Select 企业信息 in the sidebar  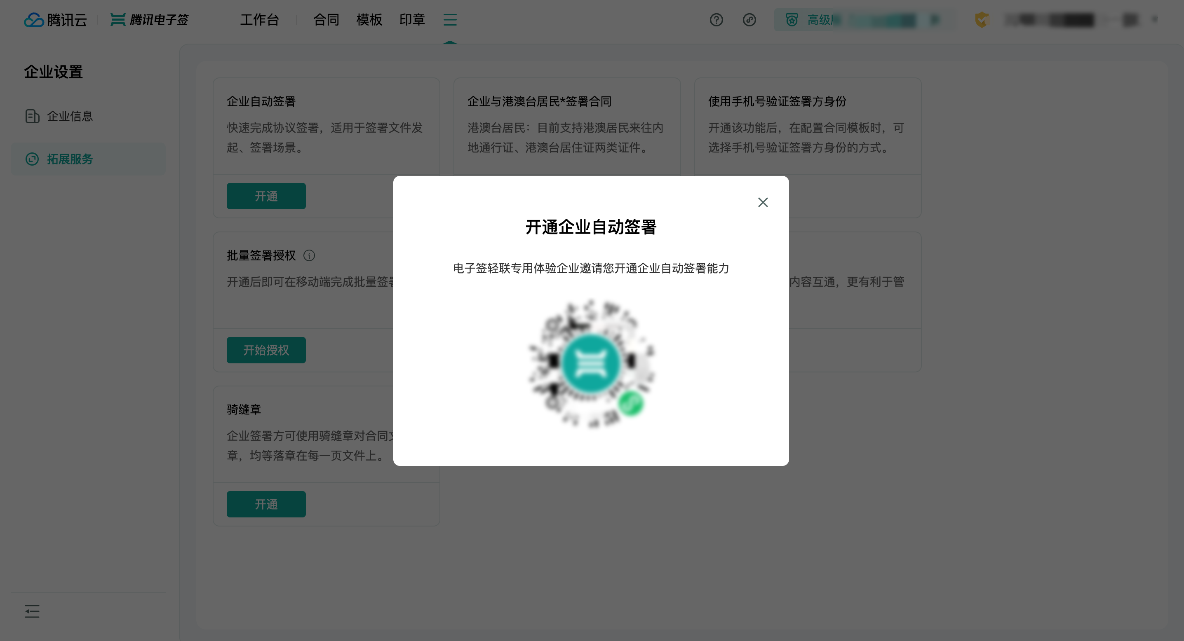[88, 116]
